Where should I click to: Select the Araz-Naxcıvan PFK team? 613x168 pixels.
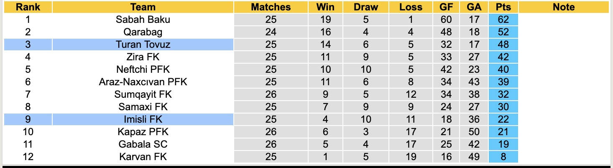[x=143, y=82]
